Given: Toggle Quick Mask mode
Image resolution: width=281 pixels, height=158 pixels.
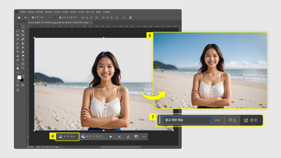Looking at the screenshot, I should [x=18, y=85].
